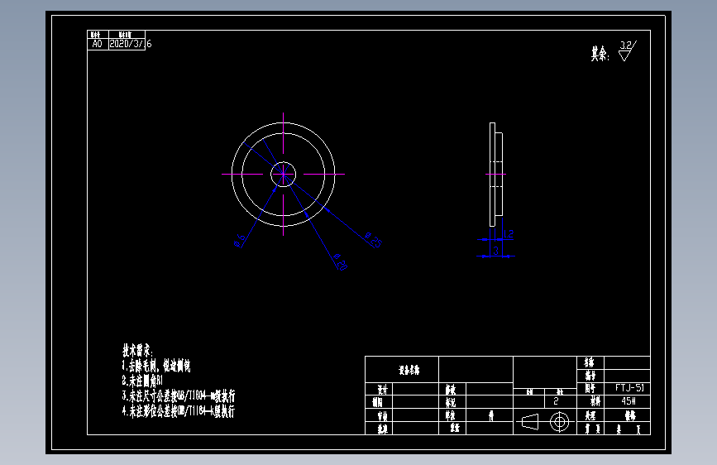Click the 'FTJ-51' drawing number cell
The width and height of the screenshot is (717, 465).
coord(628,388)
